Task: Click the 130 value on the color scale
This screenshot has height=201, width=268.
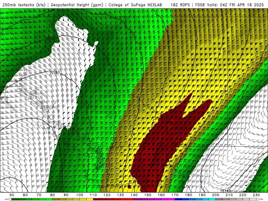Action: 120,195
